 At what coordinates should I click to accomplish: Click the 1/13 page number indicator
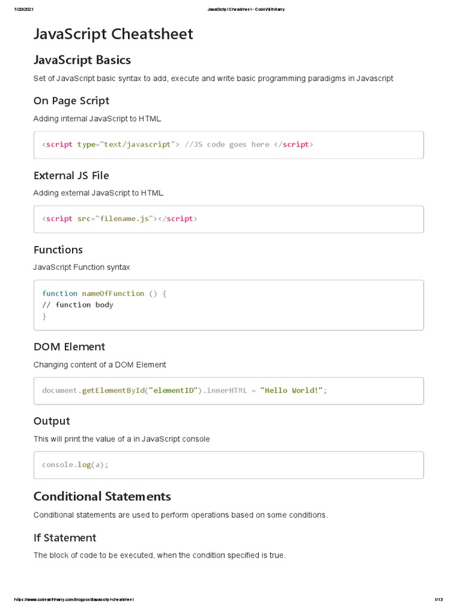(x=440, y=599)
